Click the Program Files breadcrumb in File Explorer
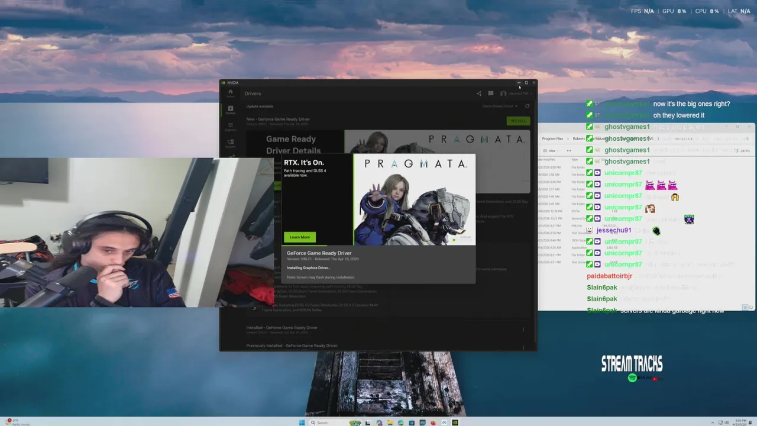Screen dimensions: 757x426 point(552,138)
